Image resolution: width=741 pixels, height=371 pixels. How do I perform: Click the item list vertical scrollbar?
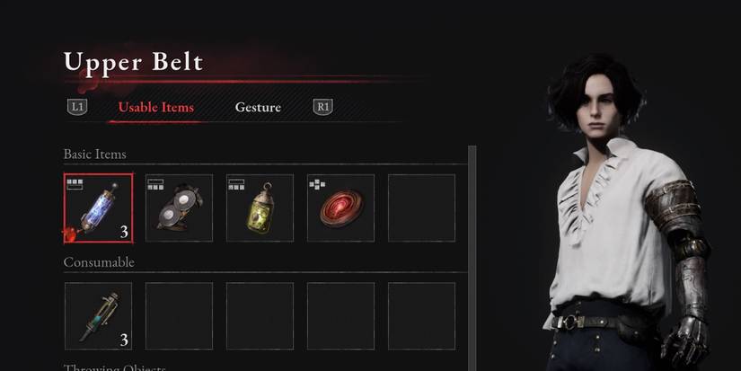click(472, 258)
